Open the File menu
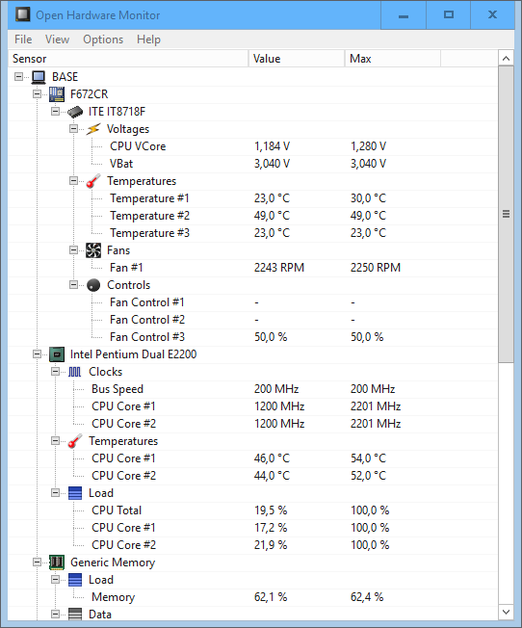This screenshot has height=628, width=522. click(x=23, y=39)
